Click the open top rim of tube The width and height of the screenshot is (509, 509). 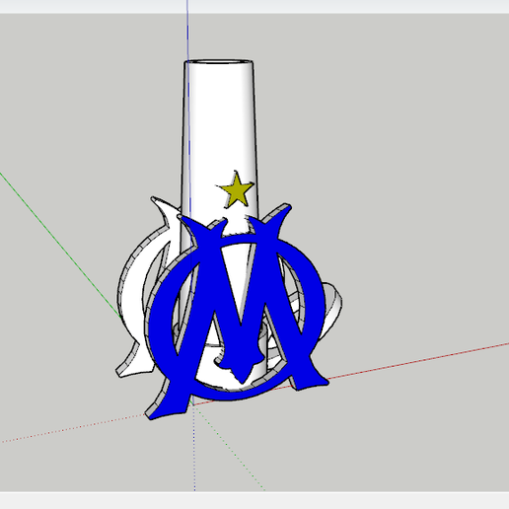pos(219,62)
